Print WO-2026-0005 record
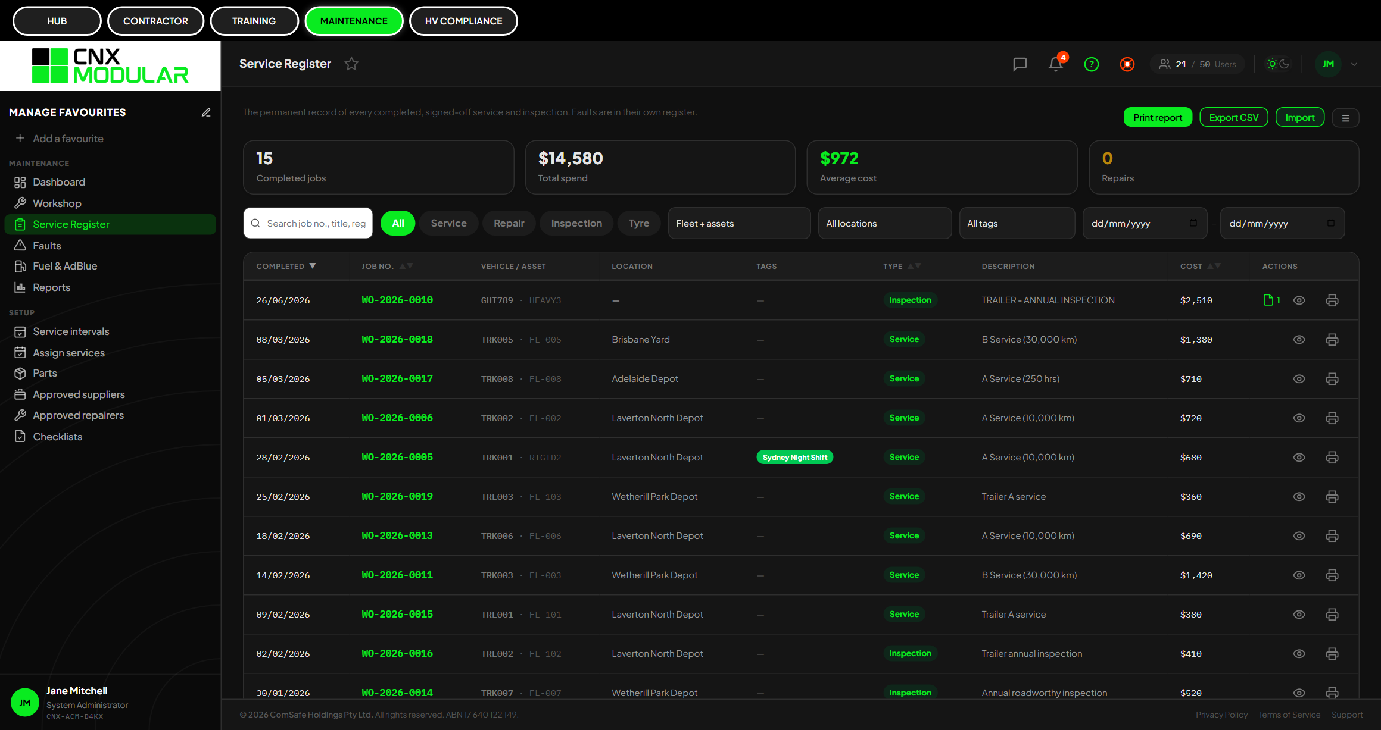This screenshot has width=1381, height=730. [1332, 458]
